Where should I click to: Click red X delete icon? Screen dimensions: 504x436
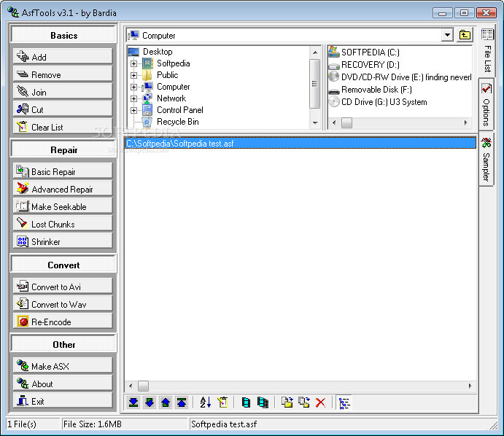[320, 402]
